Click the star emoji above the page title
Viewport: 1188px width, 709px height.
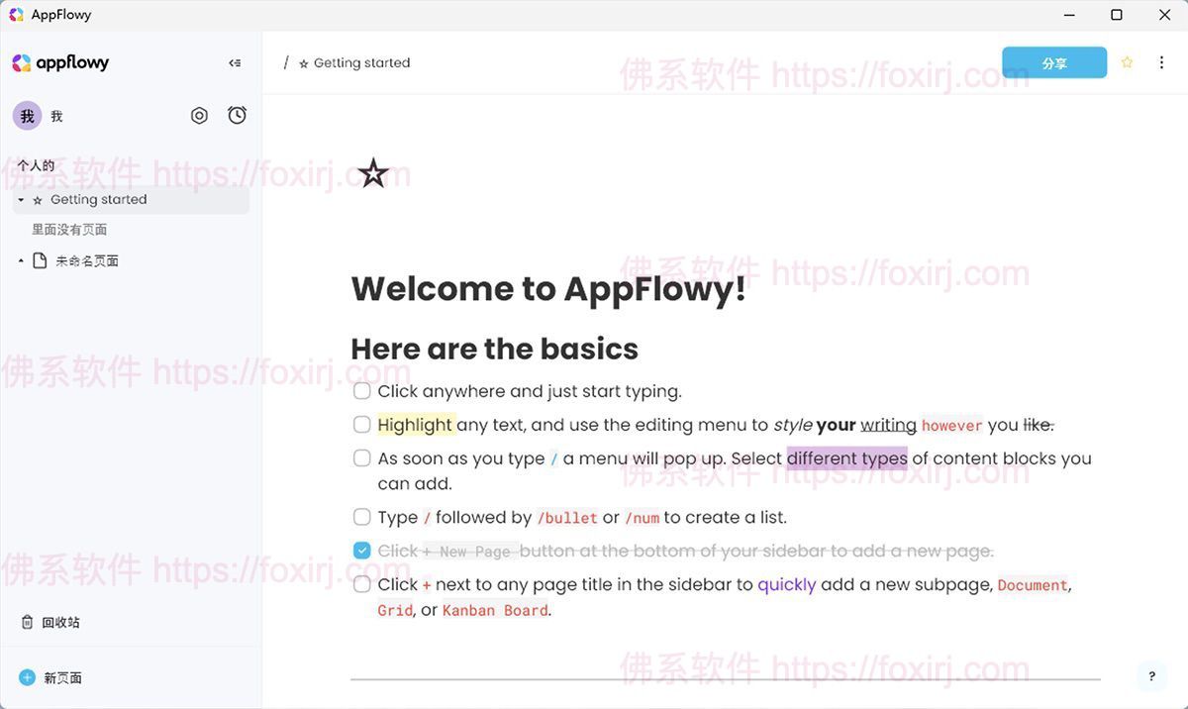click(x=373, y=172)
